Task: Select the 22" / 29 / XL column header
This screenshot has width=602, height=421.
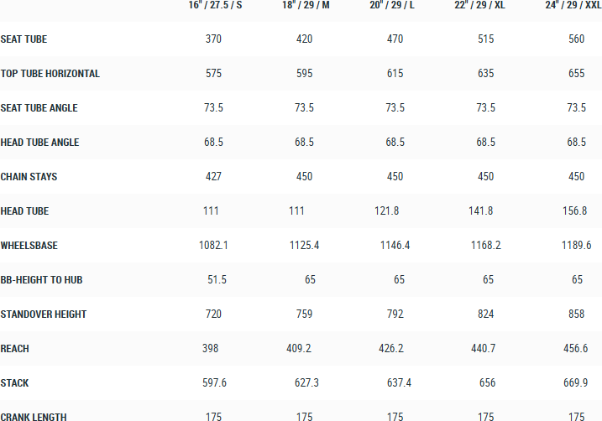Action: pos(485,5)
